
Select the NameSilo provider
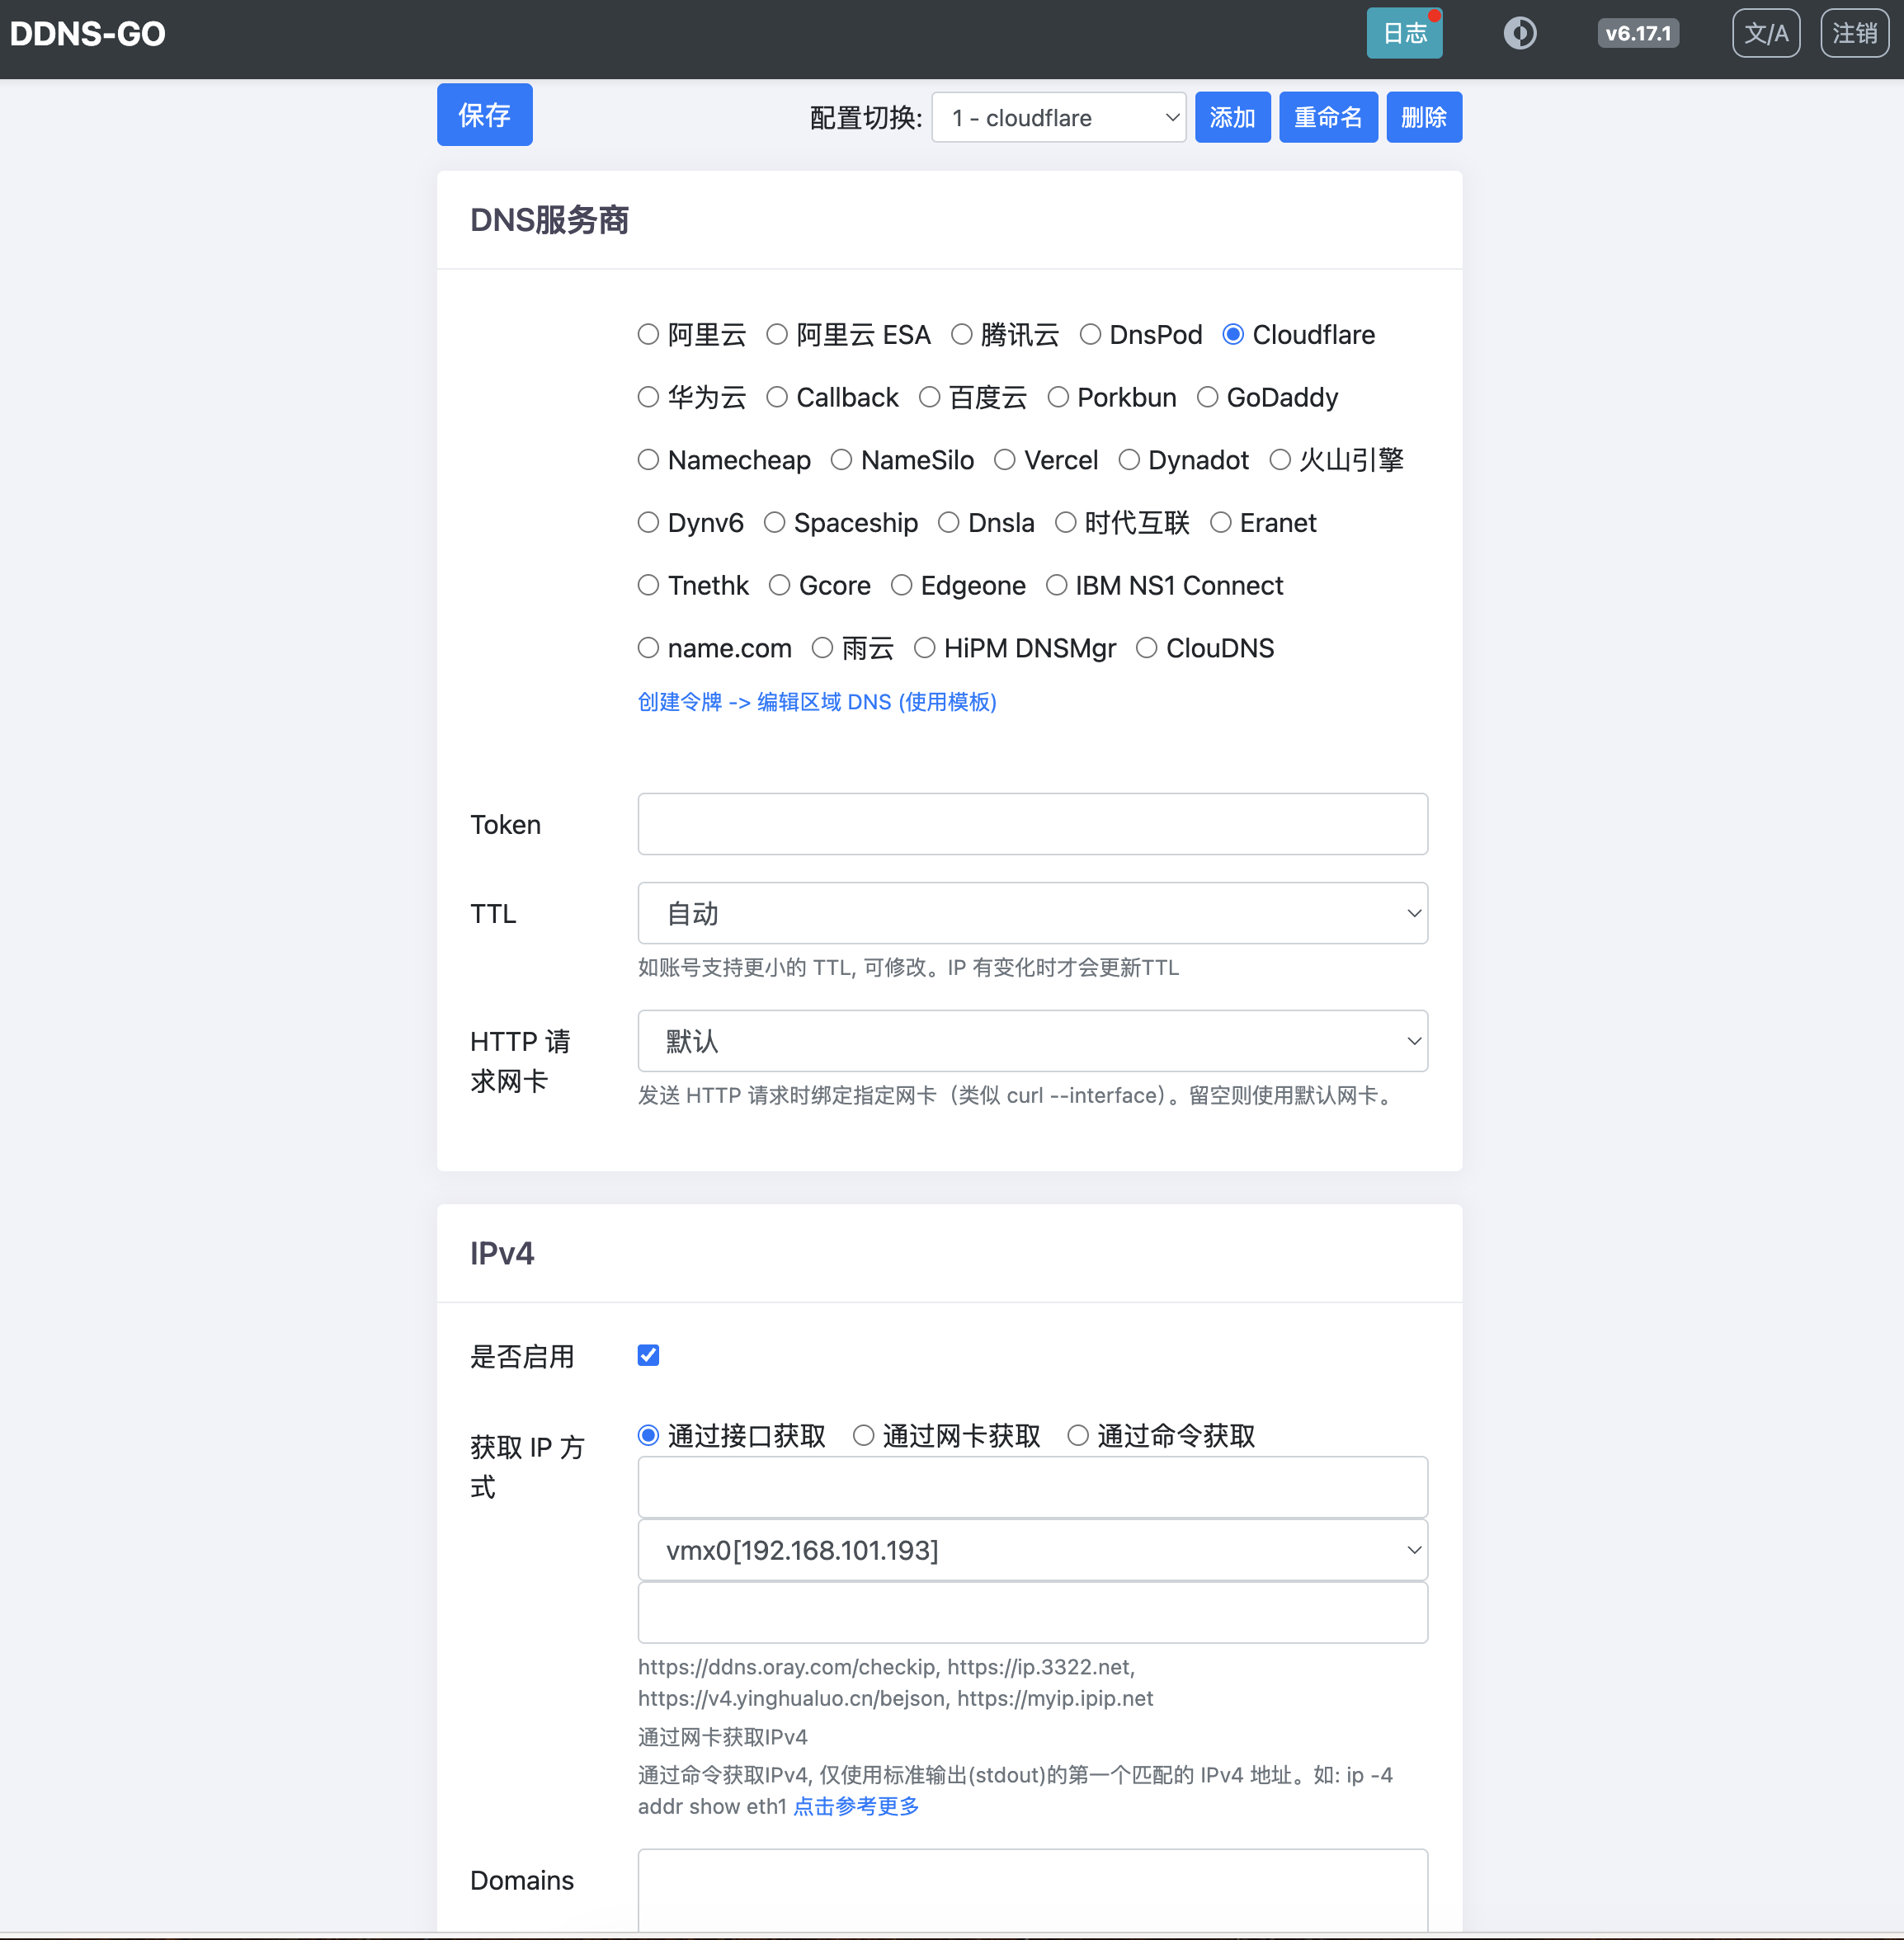tap(841, 460)
